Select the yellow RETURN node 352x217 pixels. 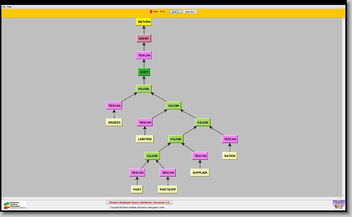point(144,22)
